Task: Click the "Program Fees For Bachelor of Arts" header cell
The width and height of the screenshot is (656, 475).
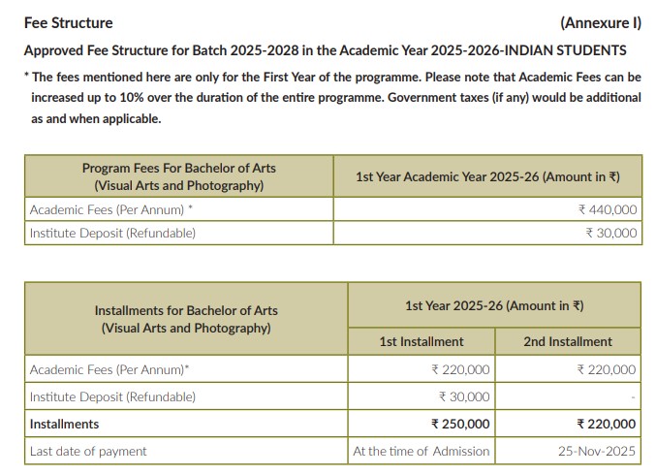Action: pos(178,176)
